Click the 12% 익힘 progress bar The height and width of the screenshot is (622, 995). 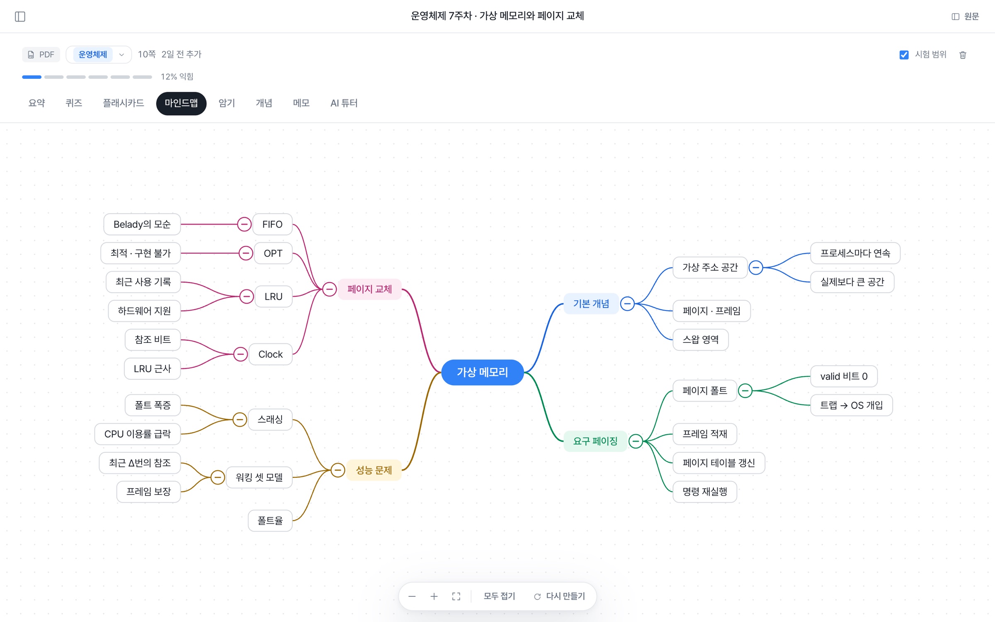(x=87, y=77)
